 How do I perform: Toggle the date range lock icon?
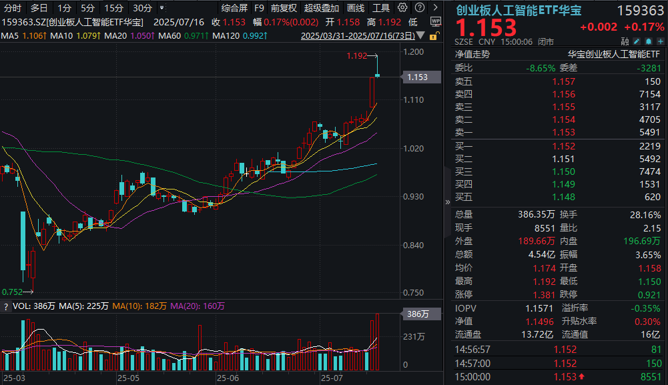coord(433,36)
